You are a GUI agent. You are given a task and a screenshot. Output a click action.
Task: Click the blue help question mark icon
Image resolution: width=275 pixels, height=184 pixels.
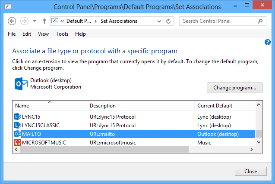pyautogui.click(x=268, y=42)
